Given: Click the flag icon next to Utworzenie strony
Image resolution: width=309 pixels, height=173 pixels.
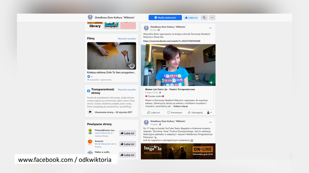Looking at the screenshot, I should tap(90, 112).
